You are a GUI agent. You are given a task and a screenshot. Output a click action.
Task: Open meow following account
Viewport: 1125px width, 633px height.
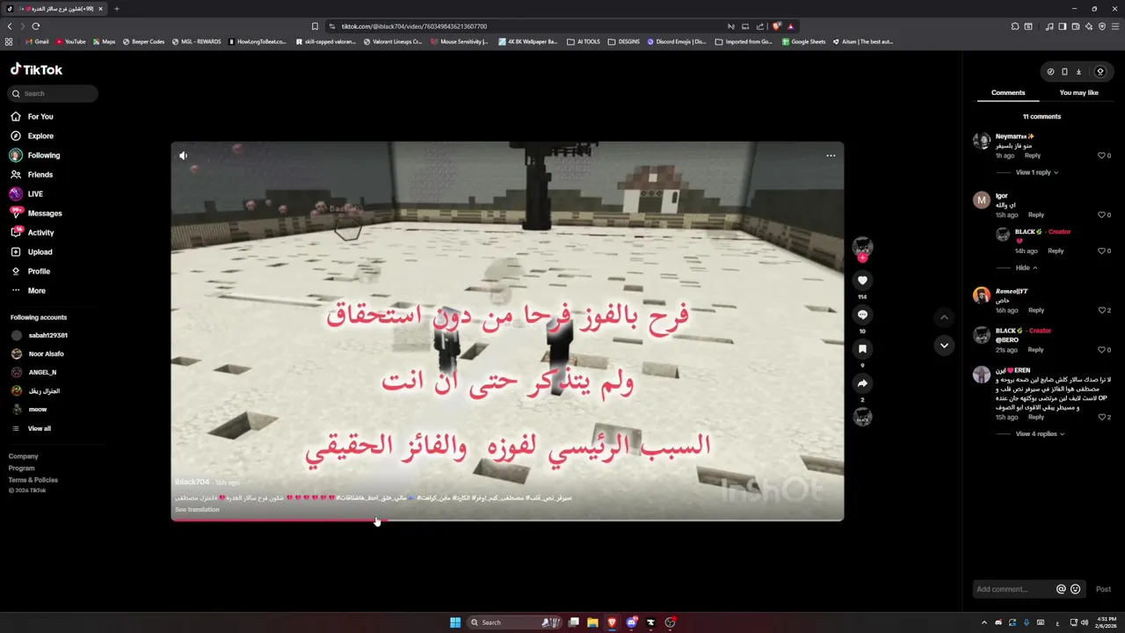click(x=29, y=409)
